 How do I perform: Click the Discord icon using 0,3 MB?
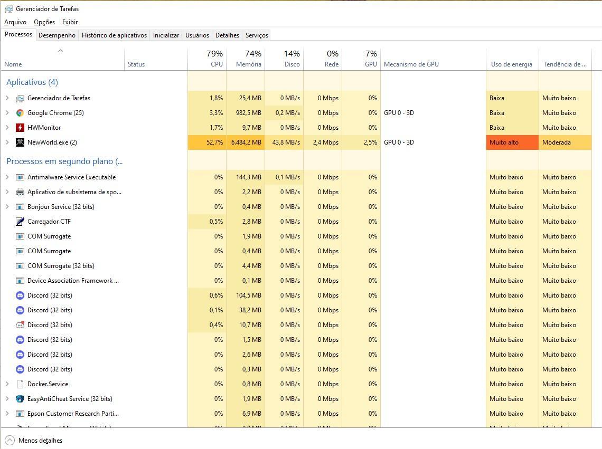pos(20,369)
